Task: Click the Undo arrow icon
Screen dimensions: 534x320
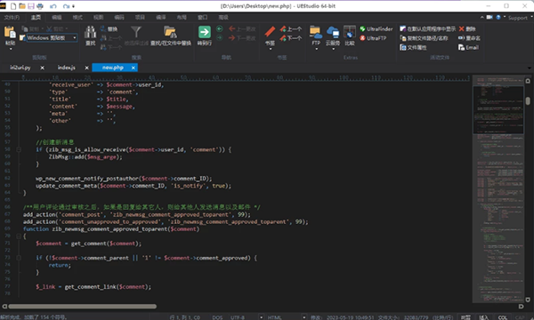Action: click(53, 6)
